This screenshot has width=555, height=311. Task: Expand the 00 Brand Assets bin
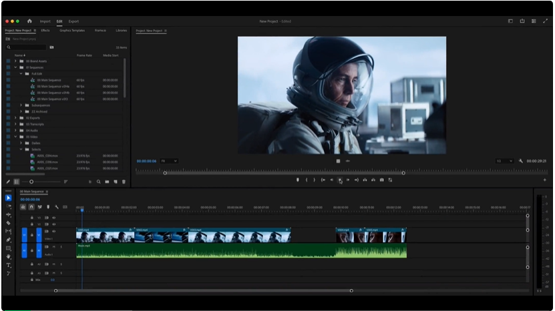pyautogui.click(x=15, y=61)
